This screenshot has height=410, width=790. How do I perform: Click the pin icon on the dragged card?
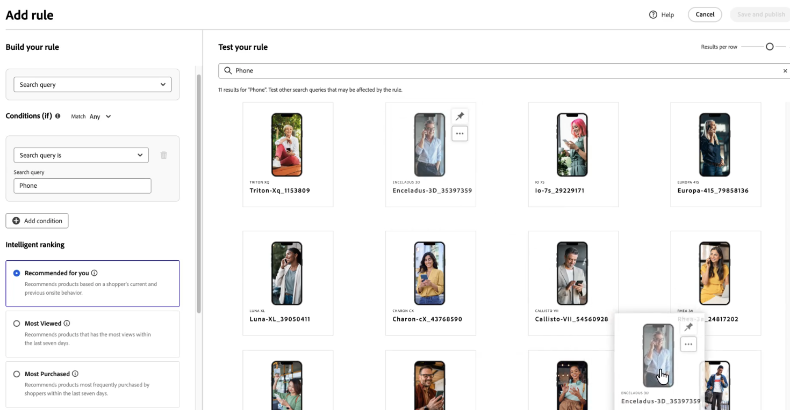[x=688, y=327]
